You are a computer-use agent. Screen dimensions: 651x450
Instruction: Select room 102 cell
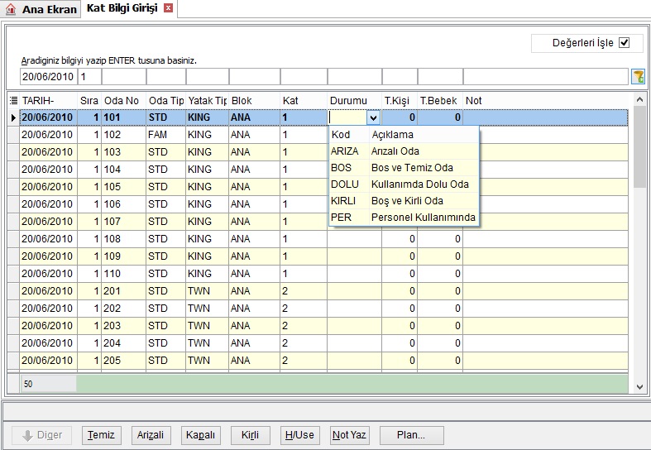tap(124, 135)
